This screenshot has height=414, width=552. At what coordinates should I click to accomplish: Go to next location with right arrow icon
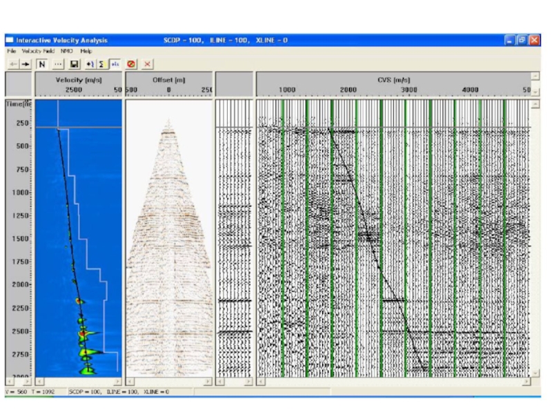pyautogui.click(x=26, y=63)
